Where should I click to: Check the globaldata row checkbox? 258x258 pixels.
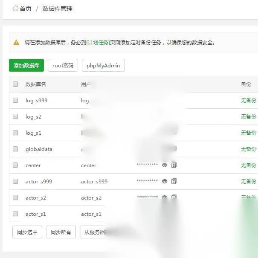(x=15, y=149)
